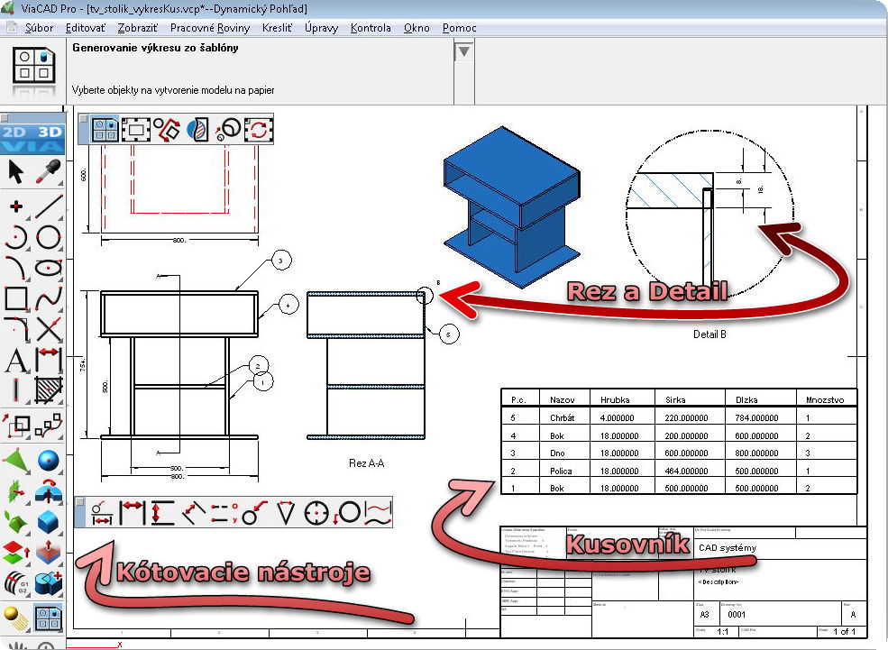Select the ellipse tool
This screenshot has width=888, height=650.
[49, 268]
